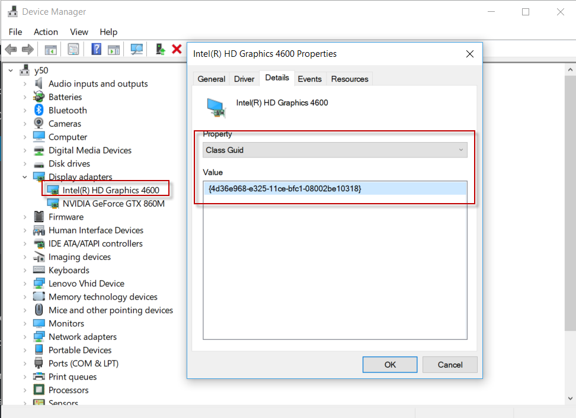
Task: Select Memory technology devices entry
Action: click(x=103, y=297)
